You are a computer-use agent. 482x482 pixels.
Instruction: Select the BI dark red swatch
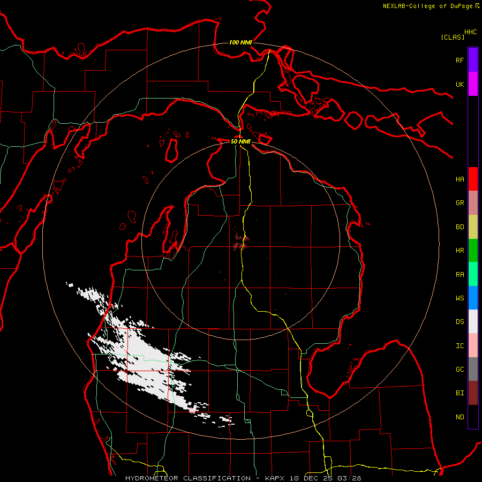click(473, 393)
